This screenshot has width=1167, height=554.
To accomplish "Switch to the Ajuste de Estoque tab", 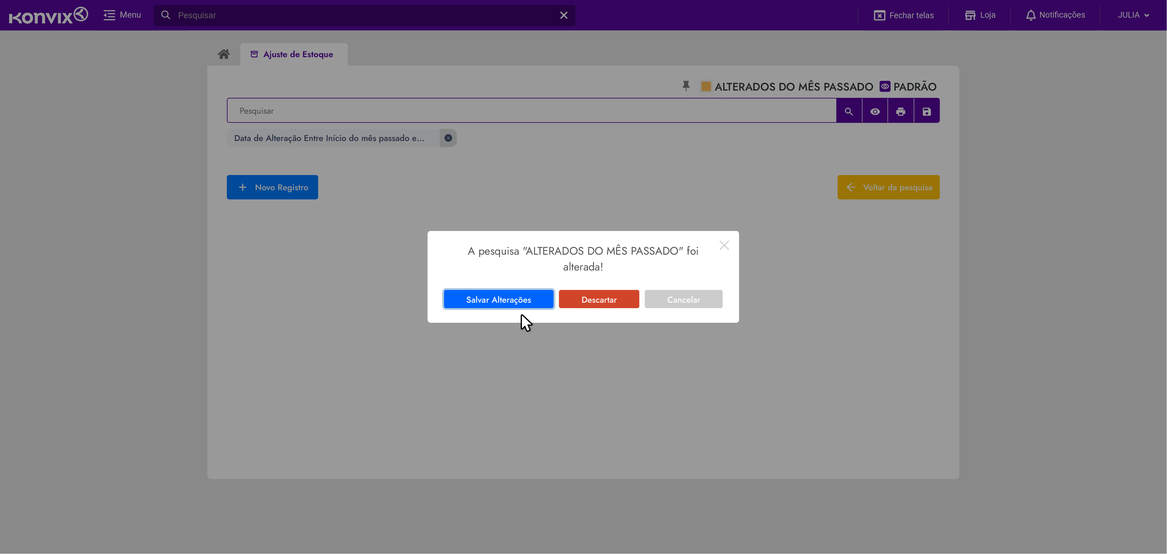I will [293, 54].
